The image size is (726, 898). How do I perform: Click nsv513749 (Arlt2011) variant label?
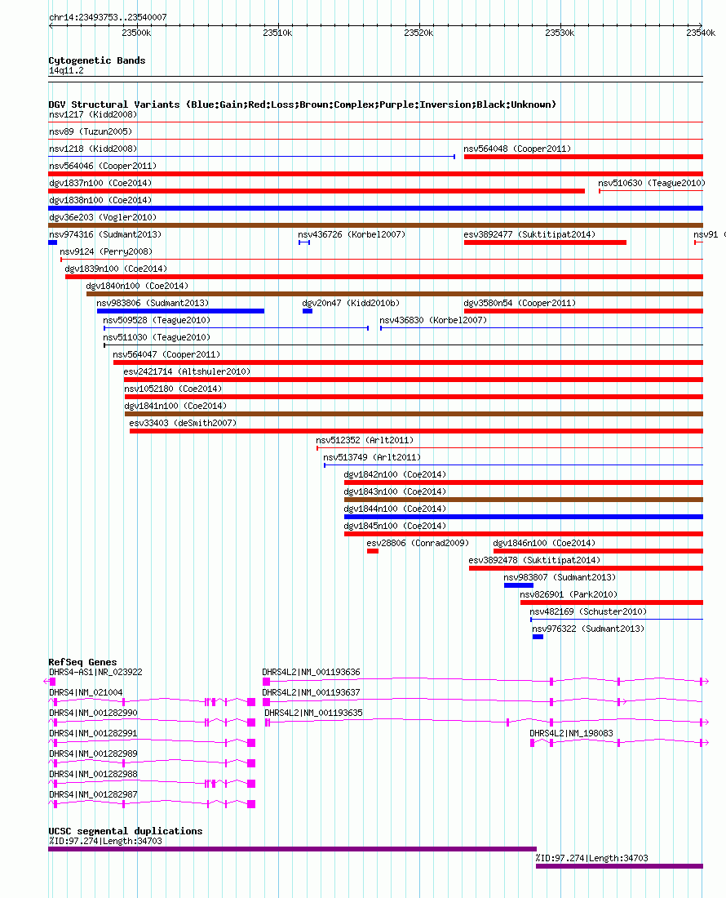pyautogui.click(x=371, y=458)
